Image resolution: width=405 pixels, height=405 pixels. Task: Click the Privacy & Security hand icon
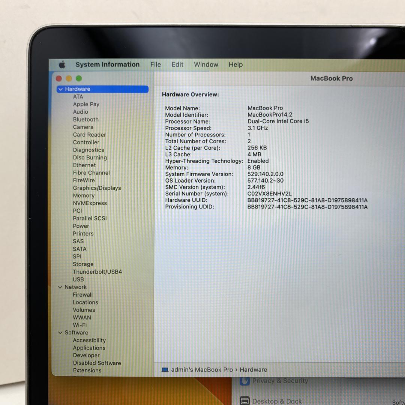point(245,381)
